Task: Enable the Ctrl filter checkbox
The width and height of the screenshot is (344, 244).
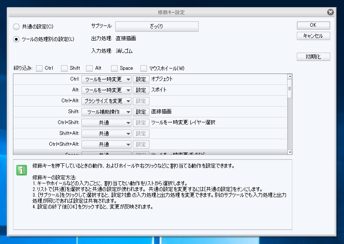Action: (39, 68)
